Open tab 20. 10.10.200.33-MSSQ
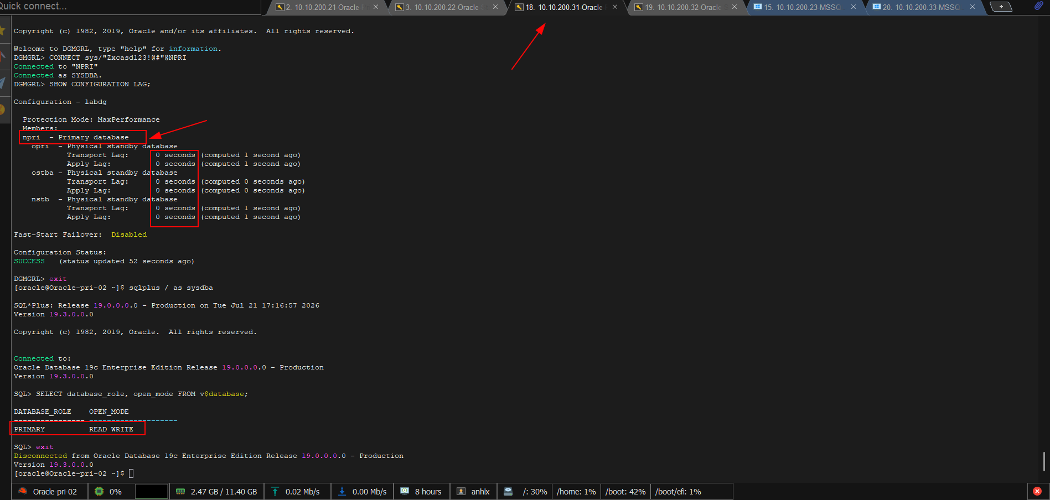The height and width of the screenshot is (500, 1050). click(x=923, y=7)
